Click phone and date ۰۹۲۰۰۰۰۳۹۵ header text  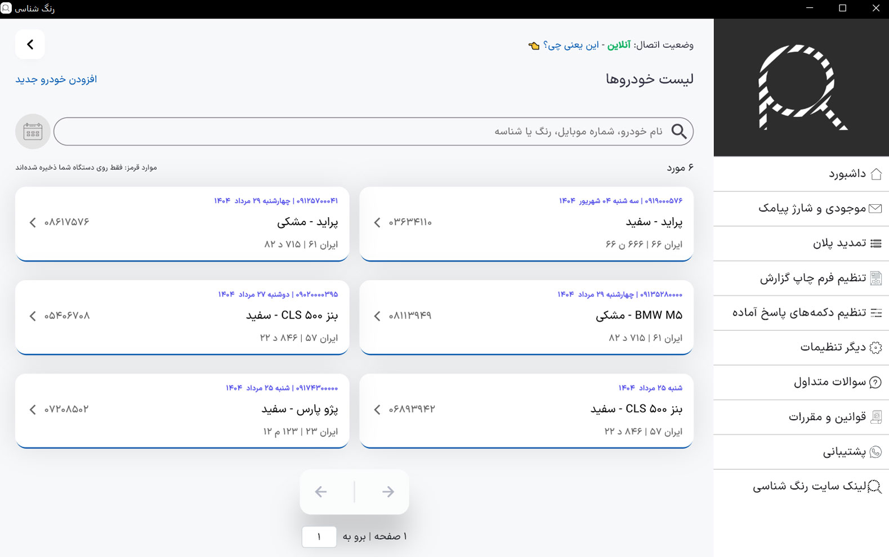pos(278,294)
